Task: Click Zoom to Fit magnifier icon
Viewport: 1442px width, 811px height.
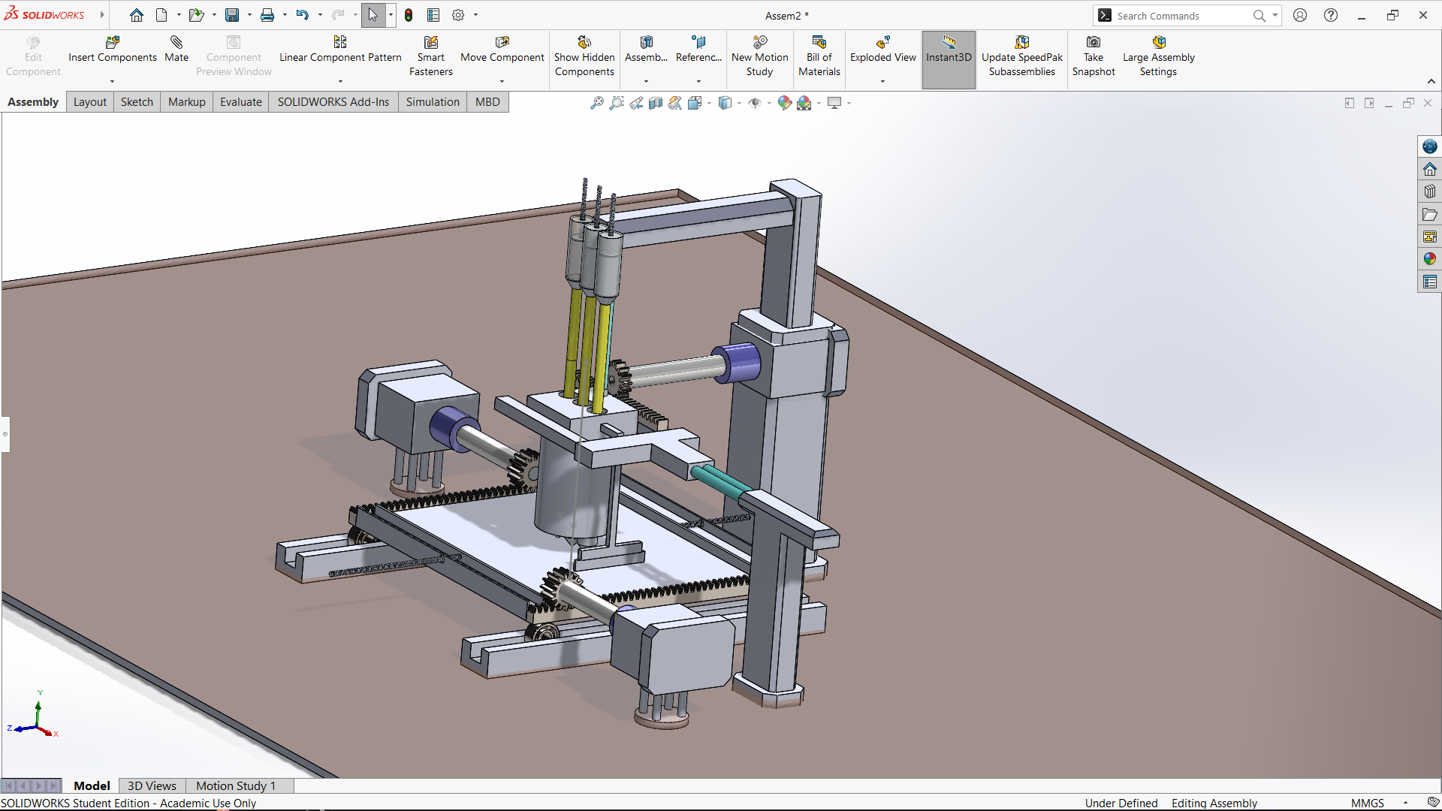Action: tap(597, 103)
